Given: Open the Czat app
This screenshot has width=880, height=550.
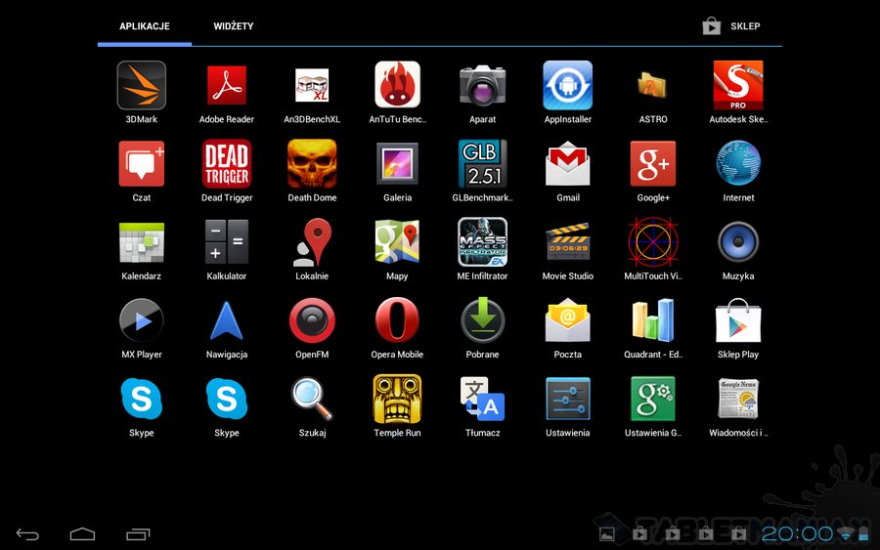Looking at the screenshot, I should pyautogui.click(x=142, y=164).
